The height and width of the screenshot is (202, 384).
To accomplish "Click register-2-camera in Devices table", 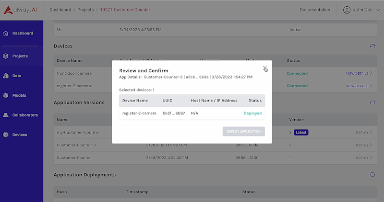I will pos(74,86).
